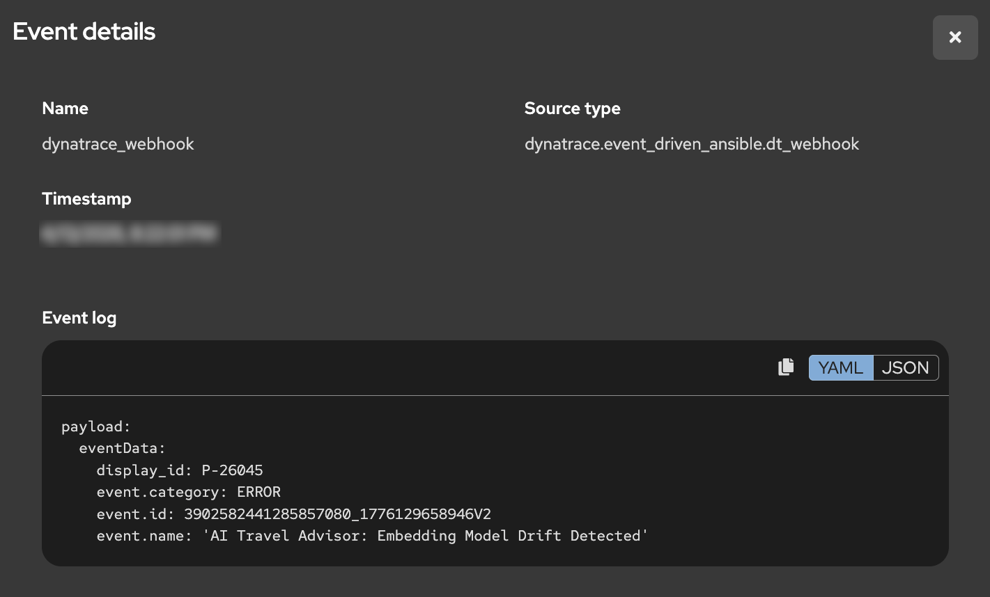
Task: Click the eventData key in the log
Action: [122, 449]
